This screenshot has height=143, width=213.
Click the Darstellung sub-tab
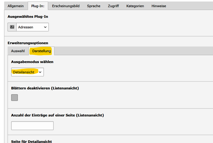(x=42, y=51)
